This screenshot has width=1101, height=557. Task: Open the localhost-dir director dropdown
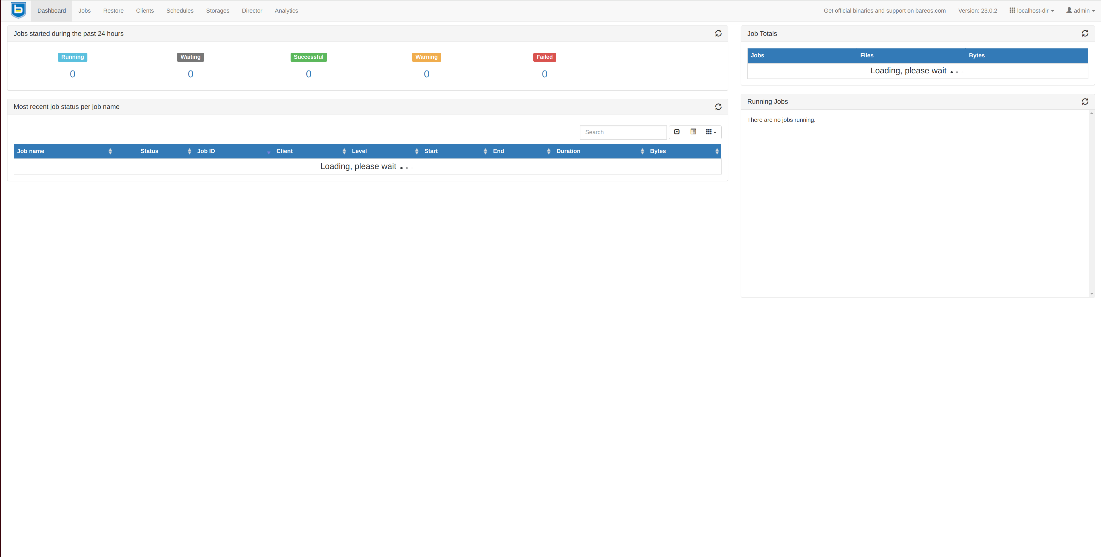tap(1032, 11)
